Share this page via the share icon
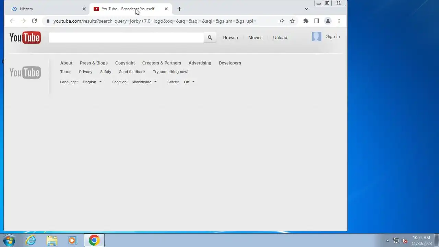Screen dimensions: 439x247 [x=281, y=21]
